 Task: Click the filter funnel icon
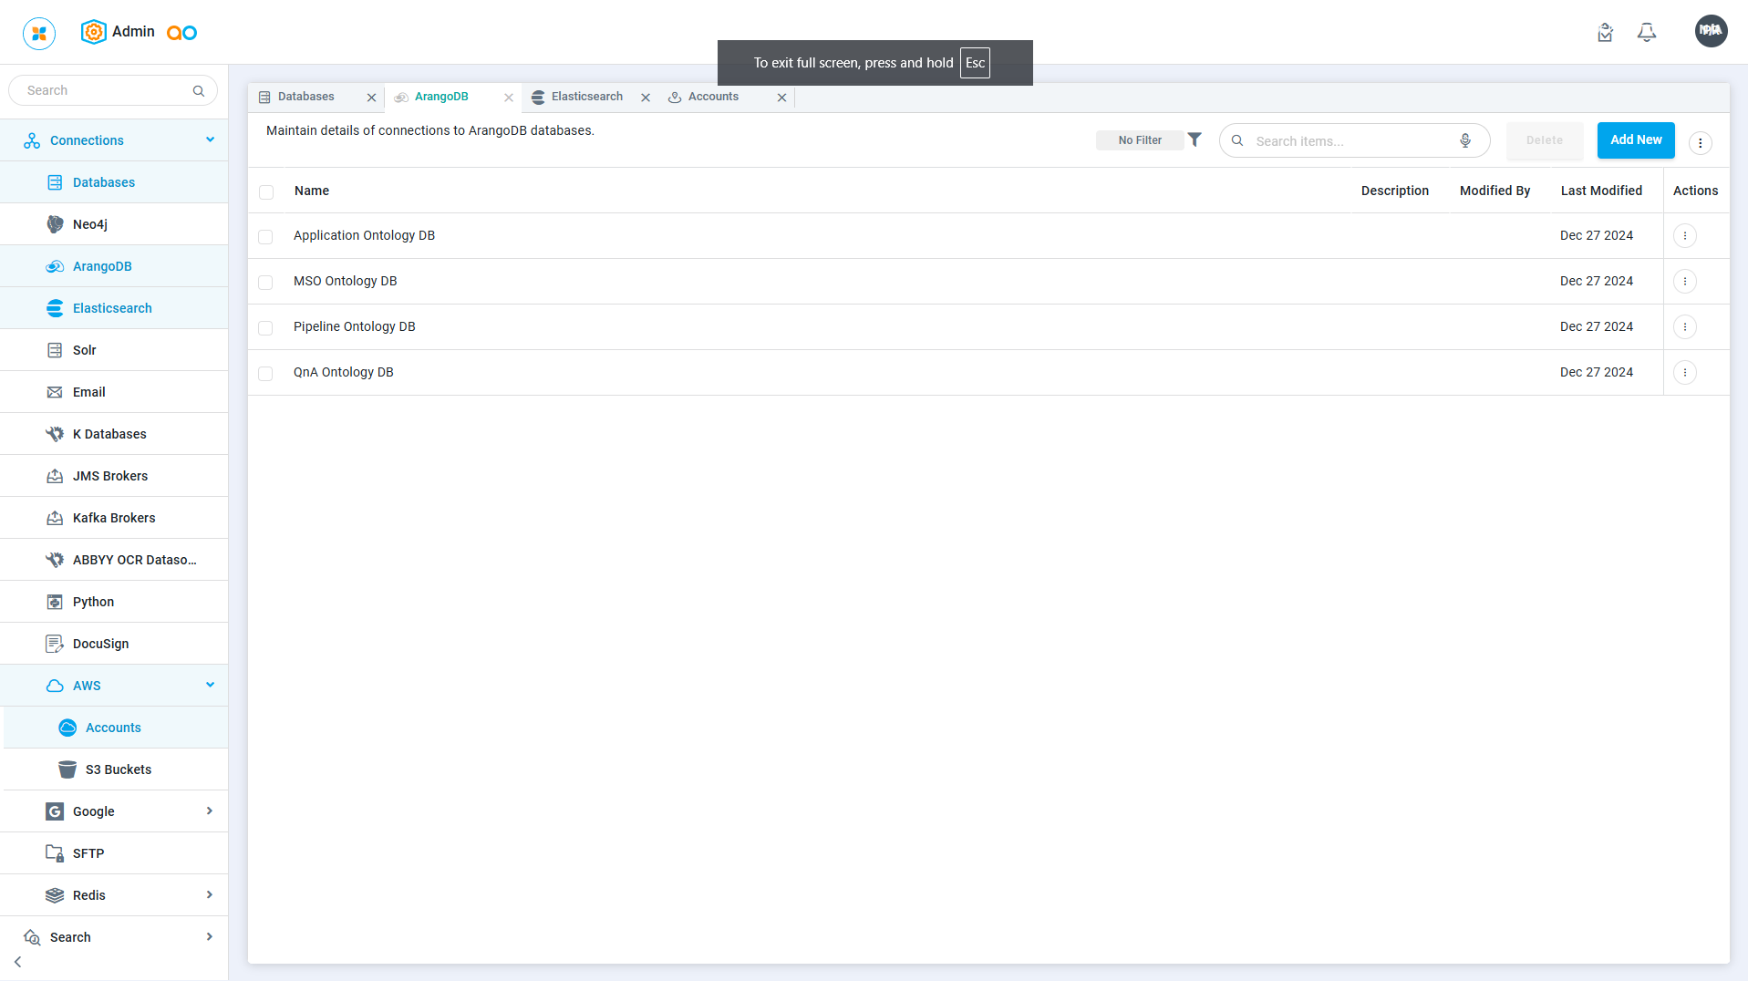[1195, 139]
